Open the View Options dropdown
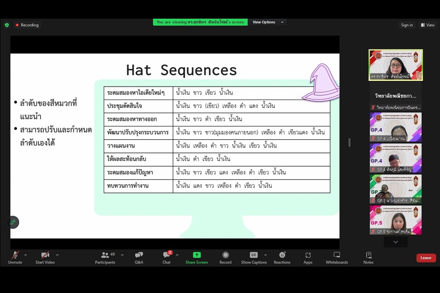Viewport: 440px width, 293px height. coord(268,22)
